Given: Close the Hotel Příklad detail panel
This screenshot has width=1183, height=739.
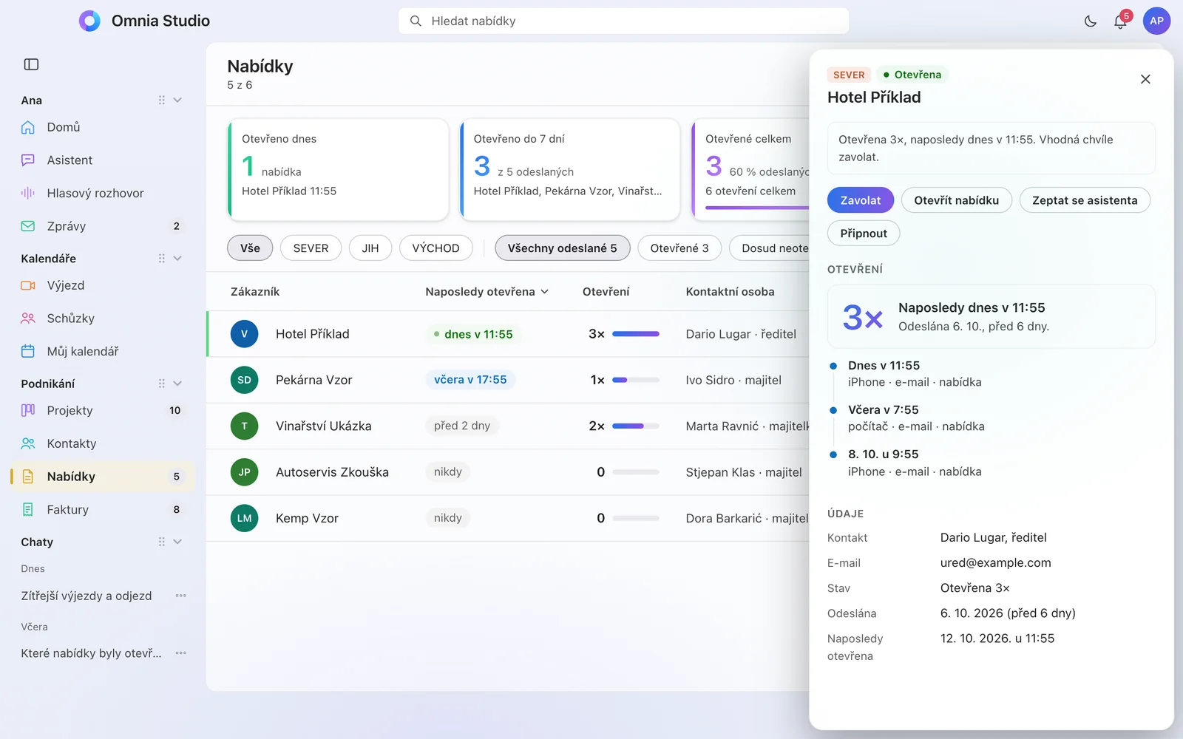Looking at the screenshot, I should [x=1145, y=79].
